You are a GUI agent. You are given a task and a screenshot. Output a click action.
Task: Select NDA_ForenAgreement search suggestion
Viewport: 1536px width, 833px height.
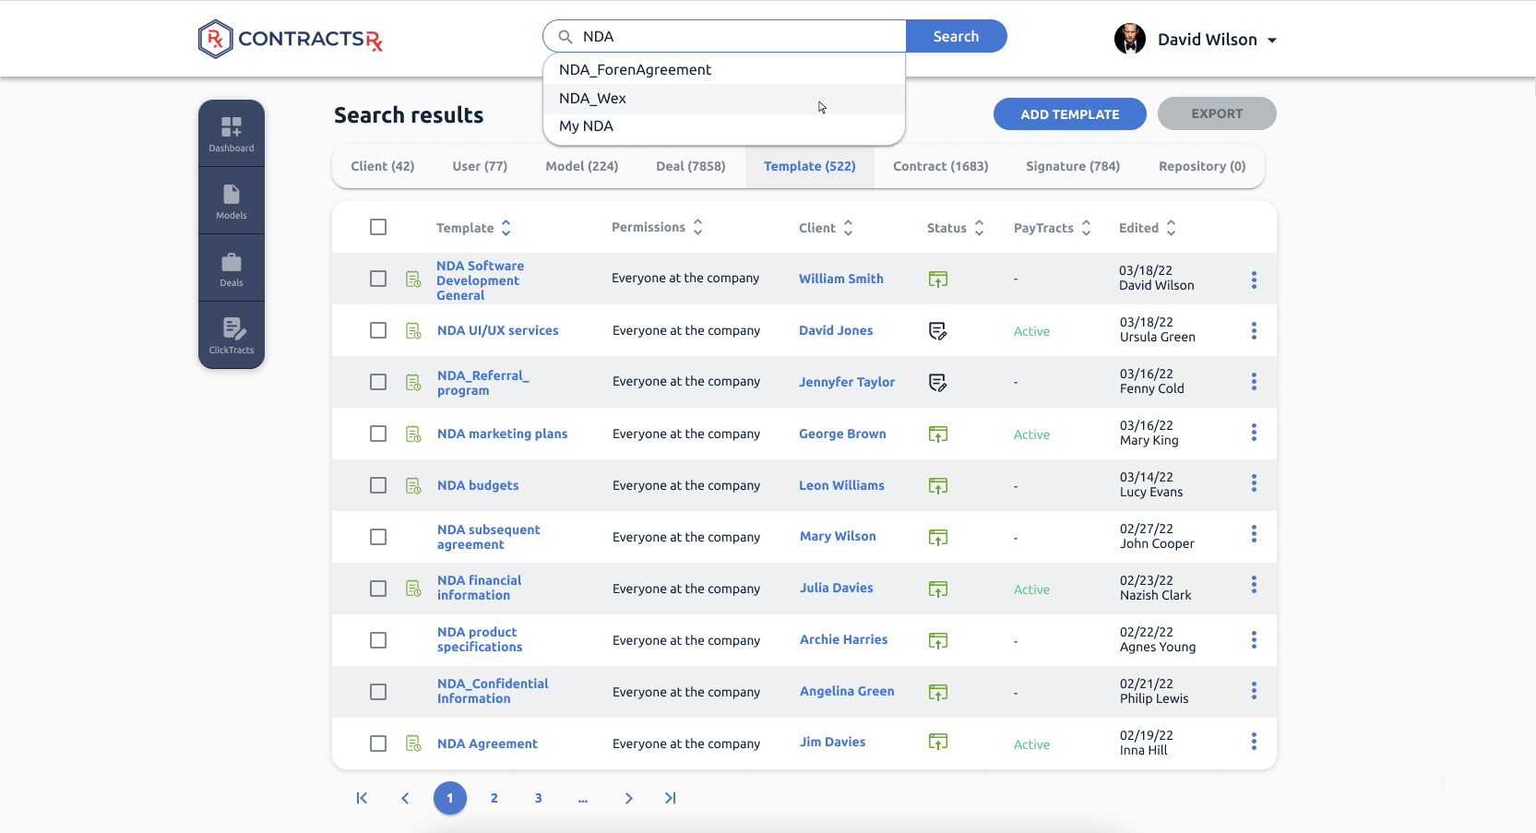[x=724, y=70]
